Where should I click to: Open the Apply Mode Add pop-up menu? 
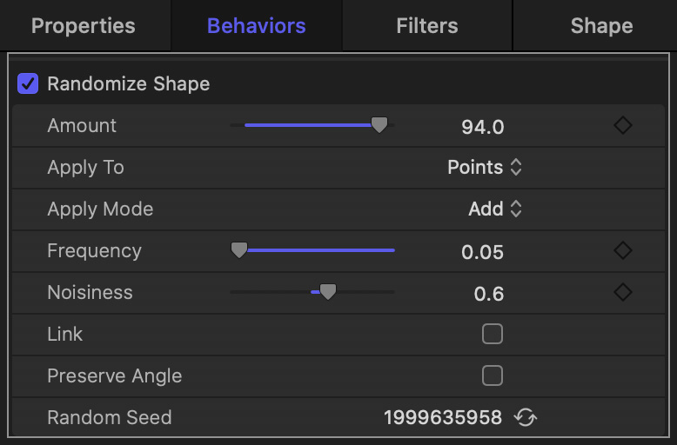[495, 209]
